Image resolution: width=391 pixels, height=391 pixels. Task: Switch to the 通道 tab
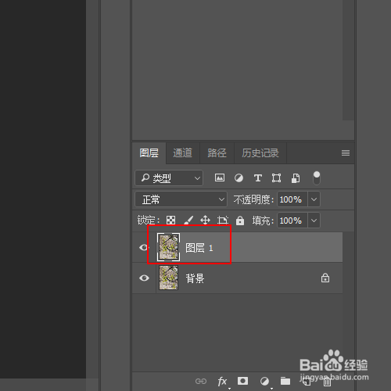coord(182,152)
